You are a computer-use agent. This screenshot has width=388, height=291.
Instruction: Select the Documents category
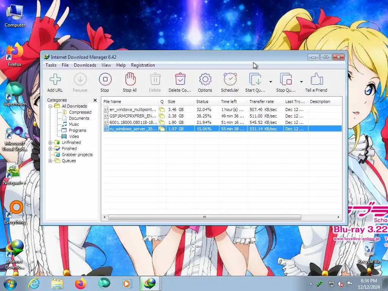[79, 118]
